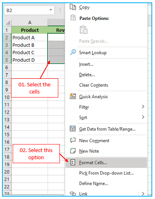The width and height of the screenshot is (155, 199).
Task: Click the Get Data from Table/Range icon
Action: click(x=73, y=129)
